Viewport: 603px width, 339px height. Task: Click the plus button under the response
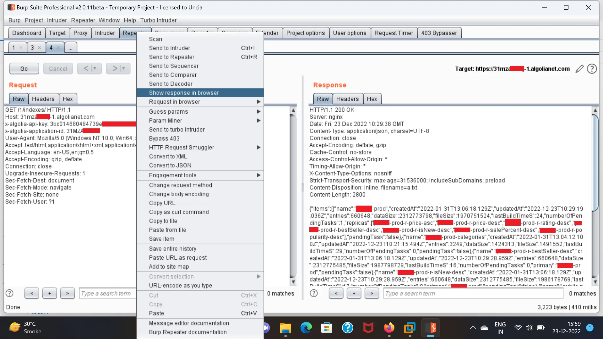coord(354,293)
